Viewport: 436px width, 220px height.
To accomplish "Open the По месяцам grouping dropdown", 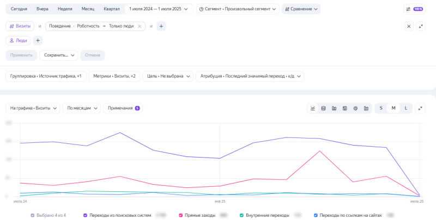I will pos(82,108).
